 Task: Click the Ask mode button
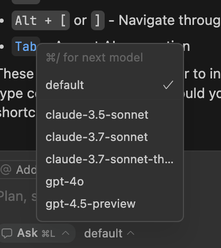[38, 233]
